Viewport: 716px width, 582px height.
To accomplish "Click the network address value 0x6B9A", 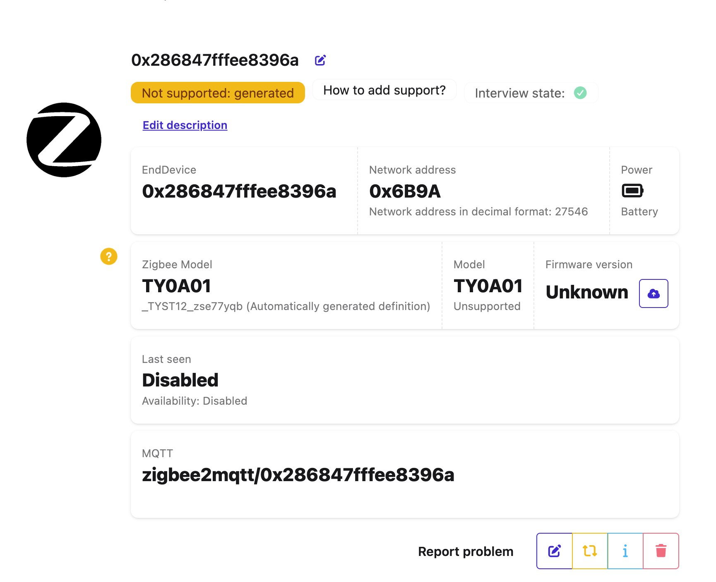I will coord(405,191).
